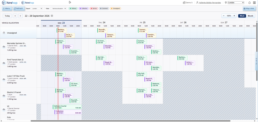Open unassigned Eventim 2:00 PM event on Friday
This screenshot has height=122, width=258.
[x=151, y=36]
